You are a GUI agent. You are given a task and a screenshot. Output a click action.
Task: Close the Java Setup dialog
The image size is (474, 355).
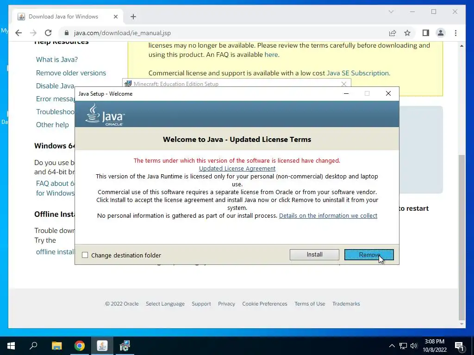tap(388, 93)
